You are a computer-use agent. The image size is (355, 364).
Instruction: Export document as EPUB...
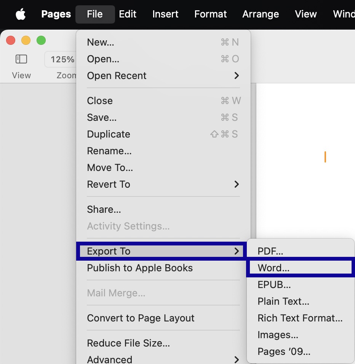(x=301, y=285)
